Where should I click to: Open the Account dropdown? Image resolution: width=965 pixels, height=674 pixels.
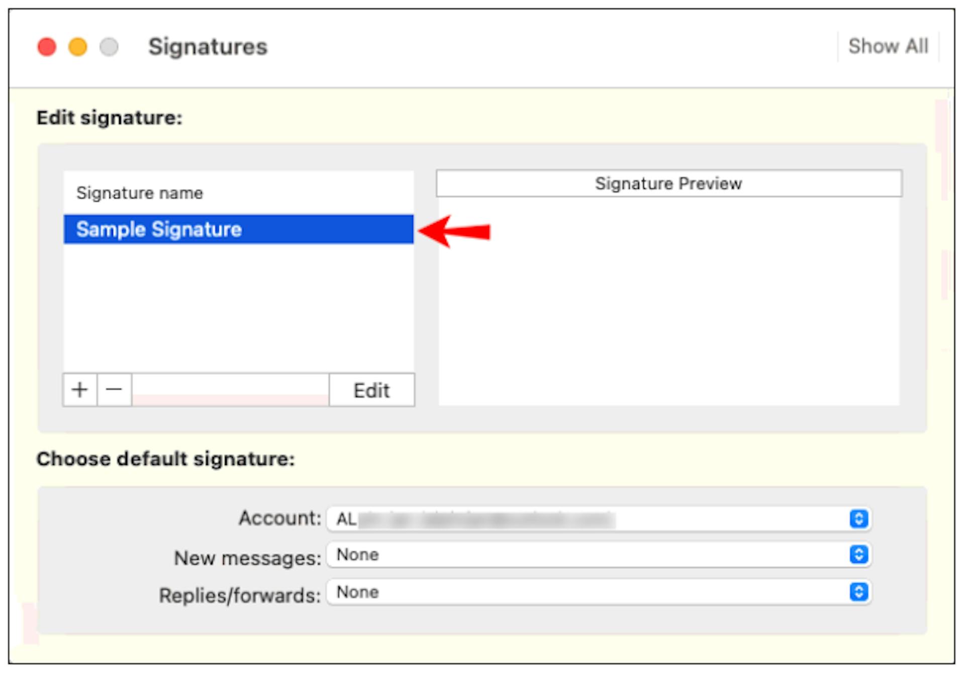click(x=599, y=519)
